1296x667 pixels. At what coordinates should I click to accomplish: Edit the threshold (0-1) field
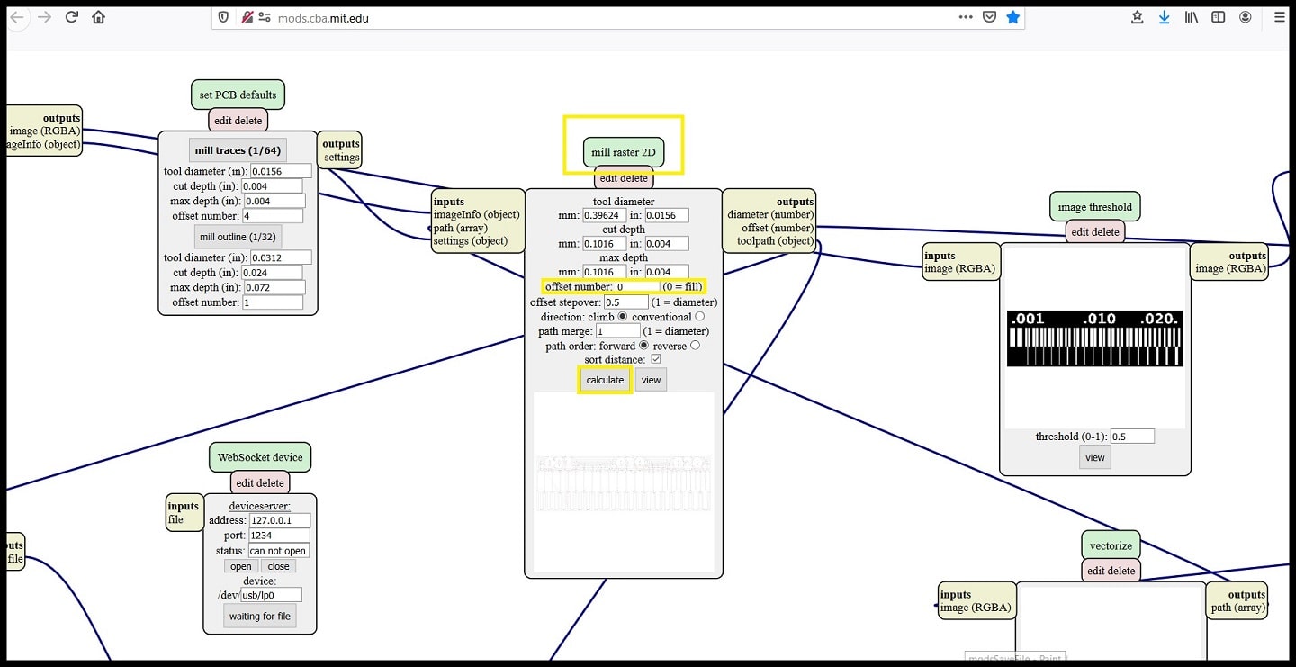[x=1132, y=437]
